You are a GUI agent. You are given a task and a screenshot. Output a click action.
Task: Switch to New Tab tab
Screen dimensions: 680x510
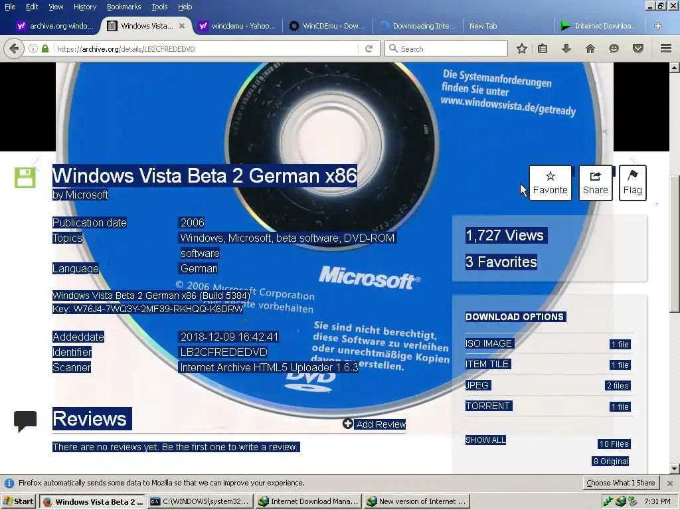coord(508,26)
